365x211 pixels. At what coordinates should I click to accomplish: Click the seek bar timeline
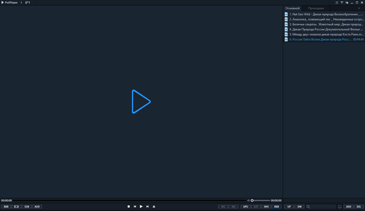pos(130,200)
